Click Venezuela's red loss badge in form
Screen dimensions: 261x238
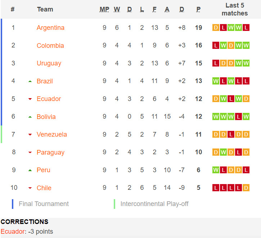coord(231,134)
